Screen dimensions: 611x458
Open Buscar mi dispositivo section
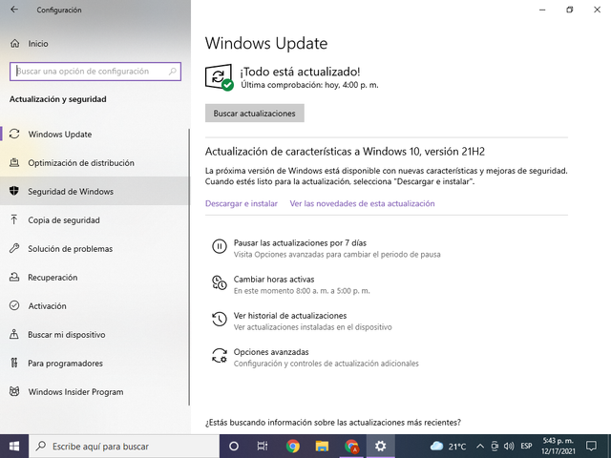95,334
